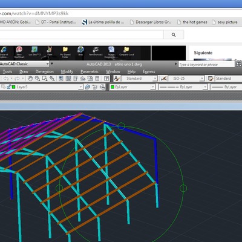The image size is (242, 242).
Task: Open the QuickCalc calculator icon
Action: click(x=97, y=79)
